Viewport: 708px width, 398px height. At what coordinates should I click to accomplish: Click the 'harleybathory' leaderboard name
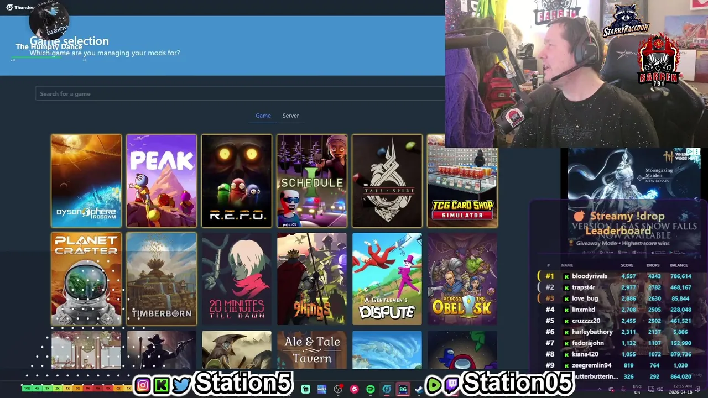pos(592,332)
